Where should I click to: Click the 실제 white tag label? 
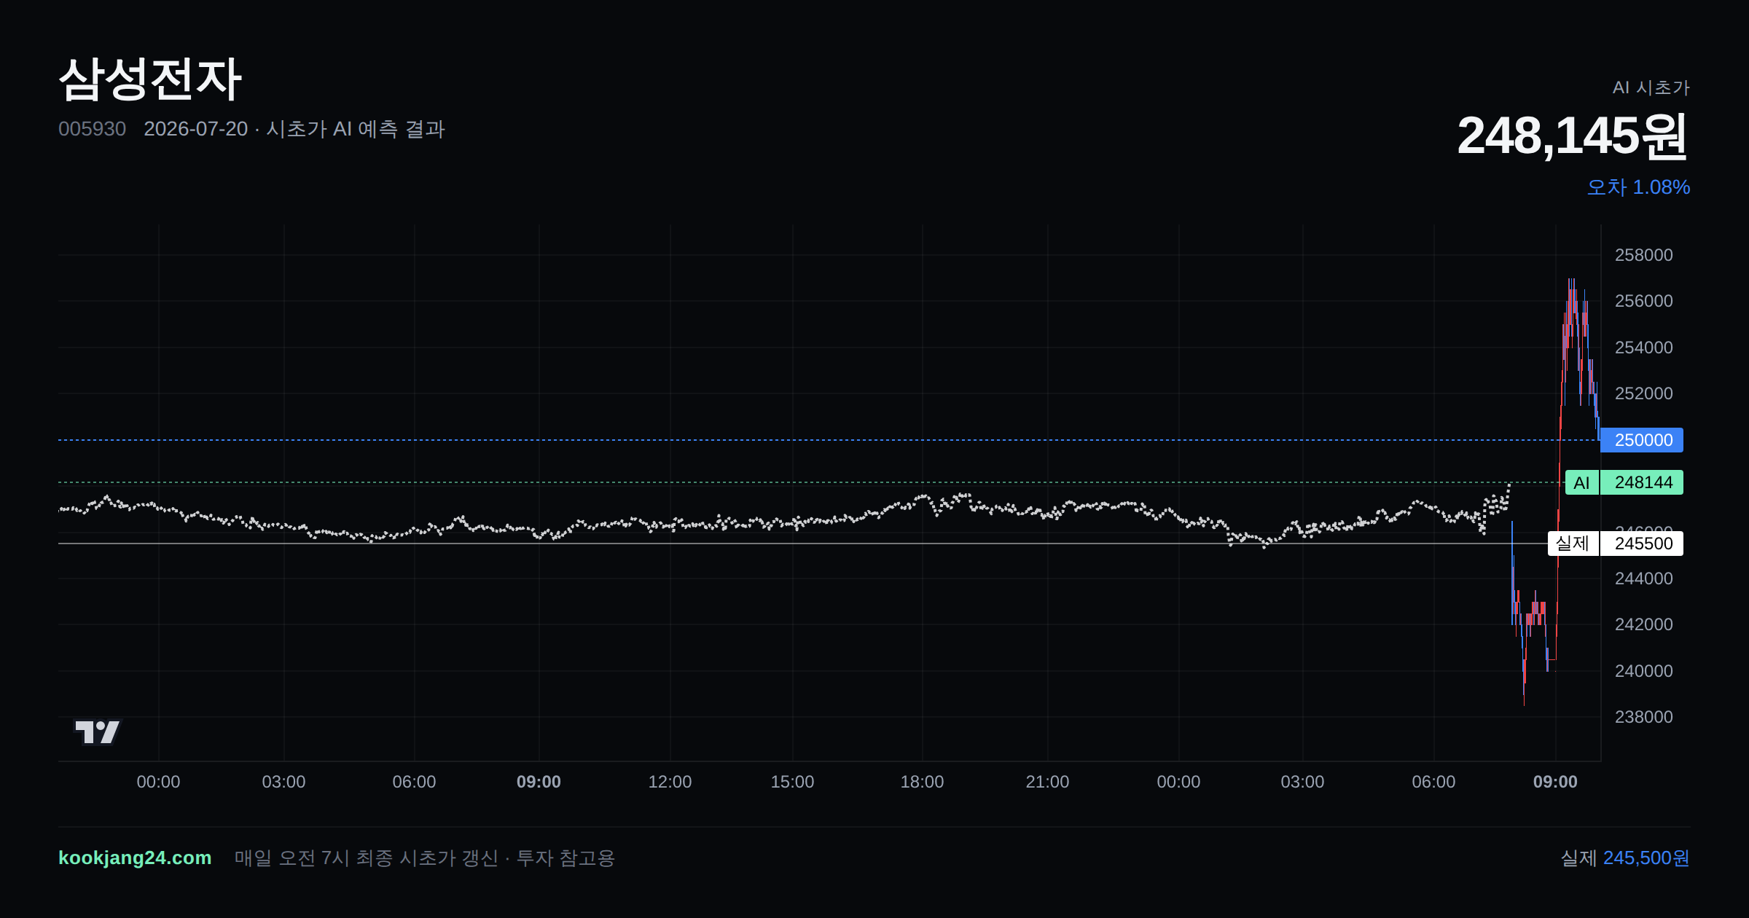(x=1573, y=544)
